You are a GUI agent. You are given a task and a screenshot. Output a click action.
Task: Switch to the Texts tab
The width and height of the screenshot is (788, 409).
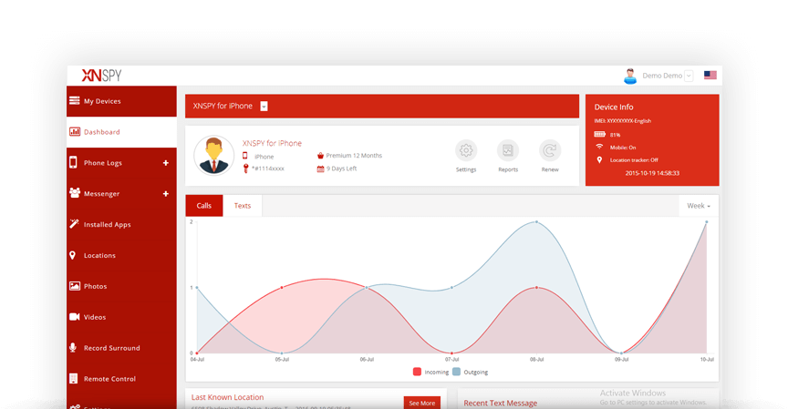[243, 206]
